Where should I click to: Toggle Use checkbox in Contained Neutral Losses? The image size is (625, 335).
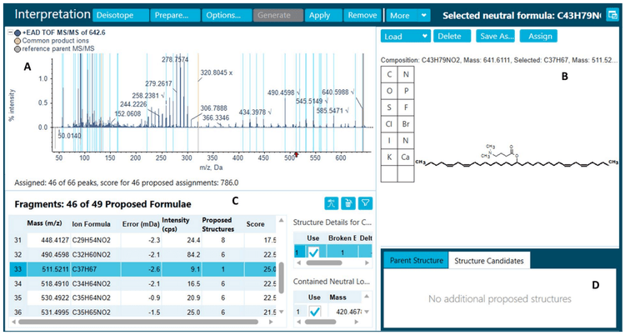[x=314, y=312]
